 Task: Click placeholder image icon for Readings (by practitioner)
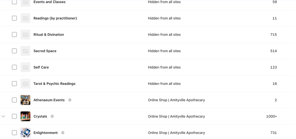tap(25, 18)
